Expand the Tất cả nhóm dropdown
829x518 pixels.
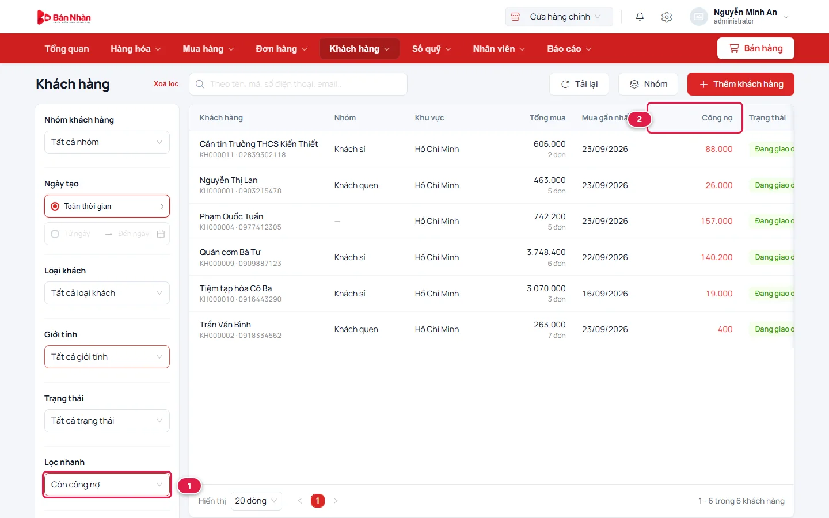point(107,142)
